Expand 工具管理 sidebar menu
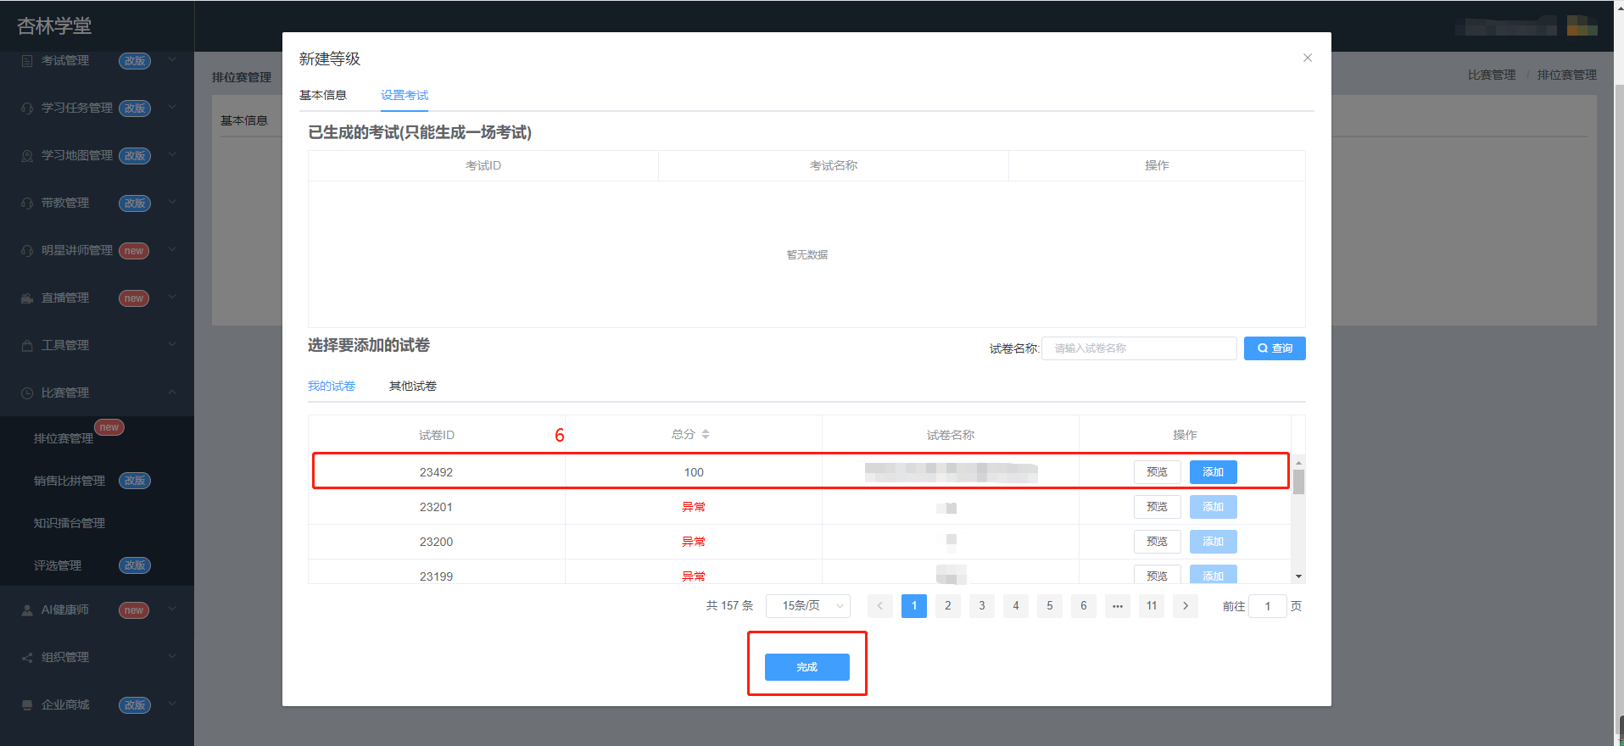 coord(97,346)
